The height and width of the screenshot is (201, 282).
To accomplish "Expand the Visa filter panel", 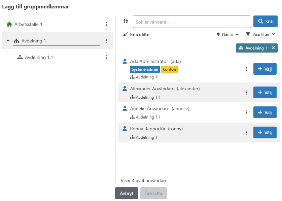I will pos(260,34).
